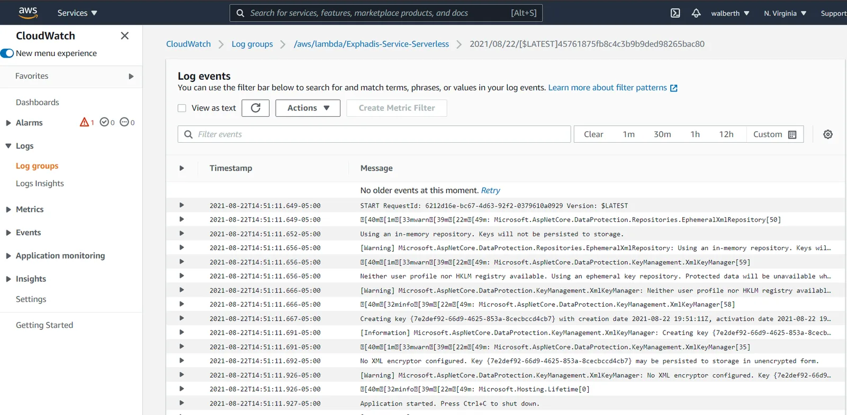Close the CloudWatch side panel

(x=124, y=35)
